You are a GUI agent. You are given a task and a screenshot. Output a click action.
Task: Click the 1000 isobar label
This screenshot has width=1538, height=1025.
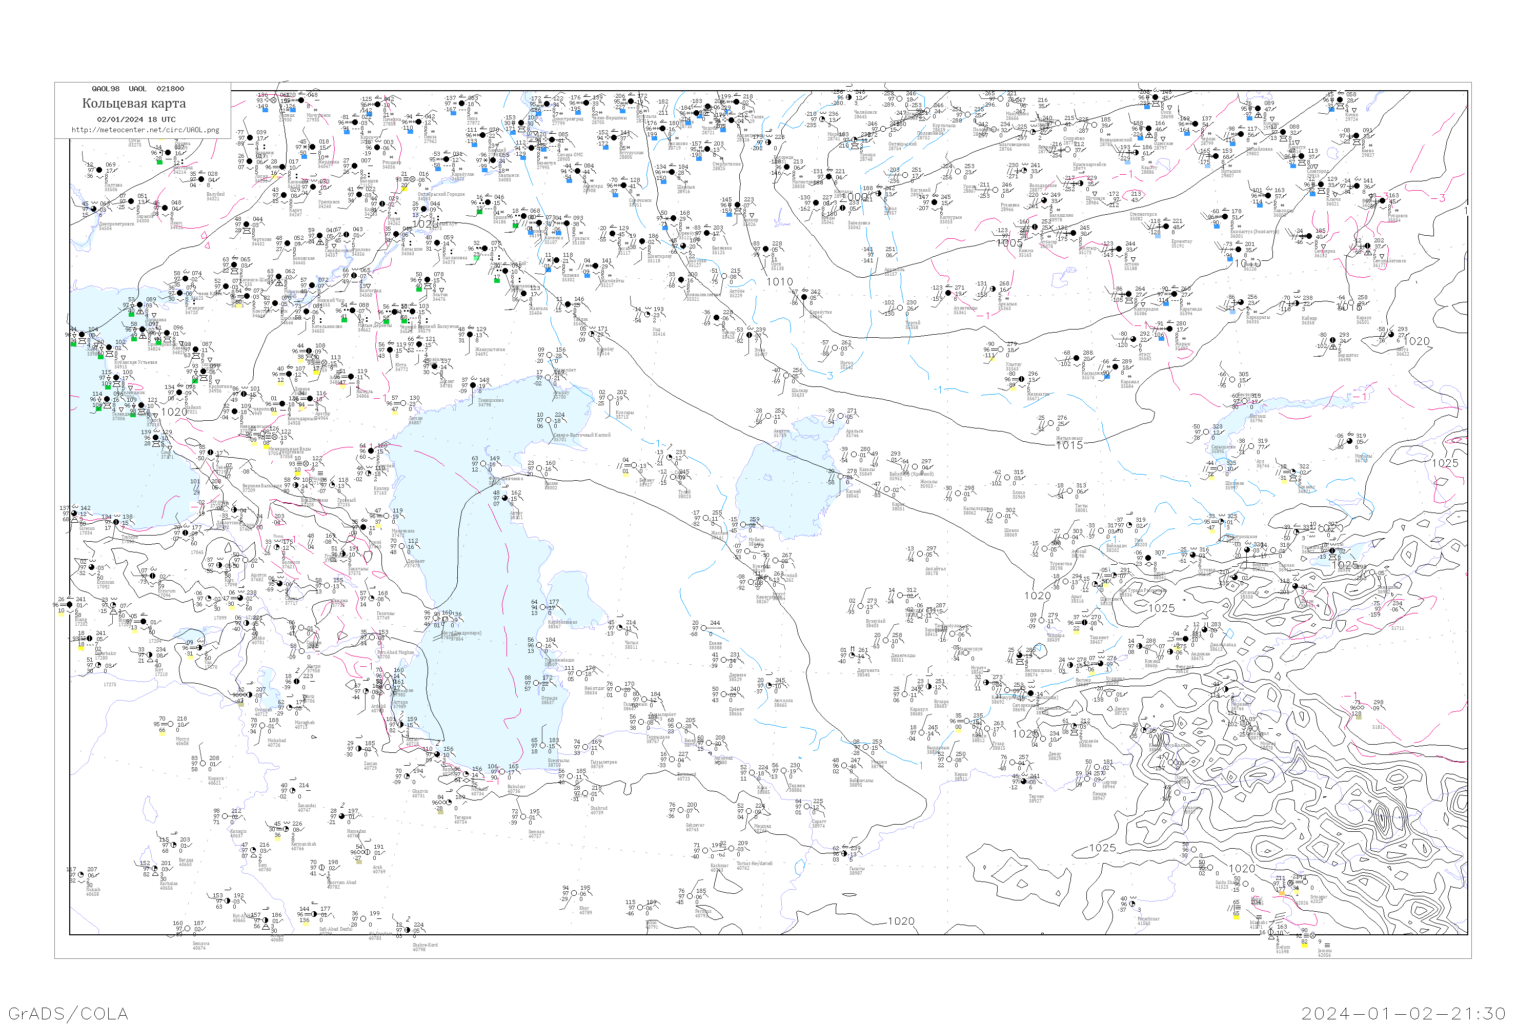point(854,197)
